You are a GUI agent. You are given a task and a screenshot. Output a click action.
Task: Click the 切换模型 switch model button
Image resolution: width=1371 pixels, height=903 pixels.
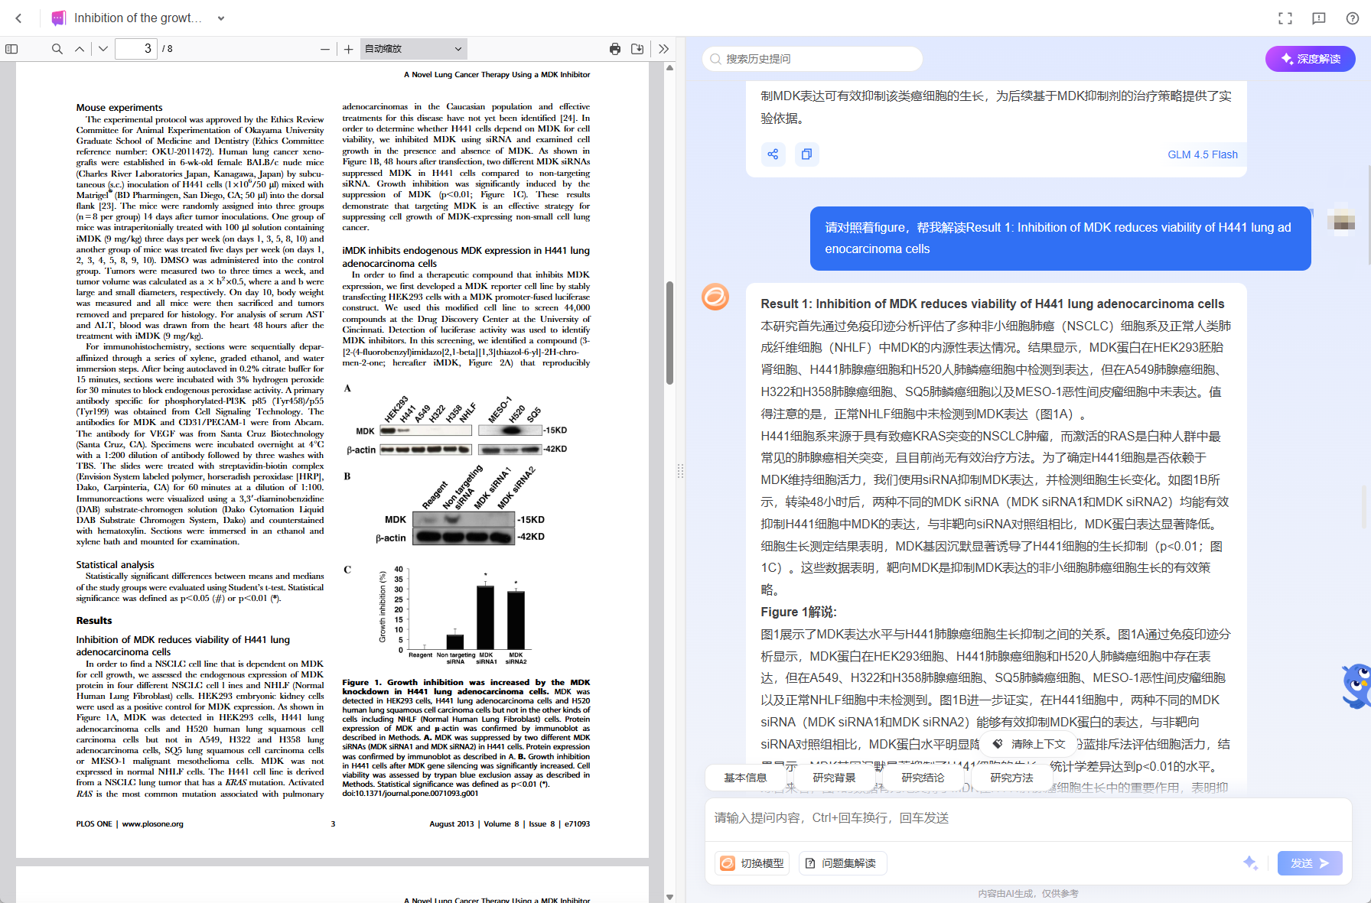753,863
